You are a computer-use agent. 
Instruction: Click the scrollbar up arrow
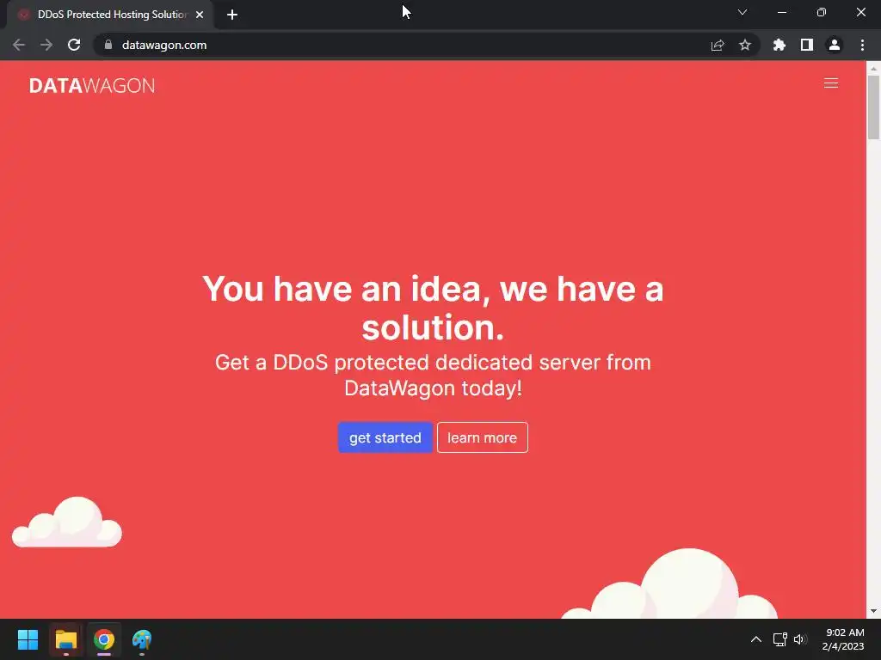point(873,68)
